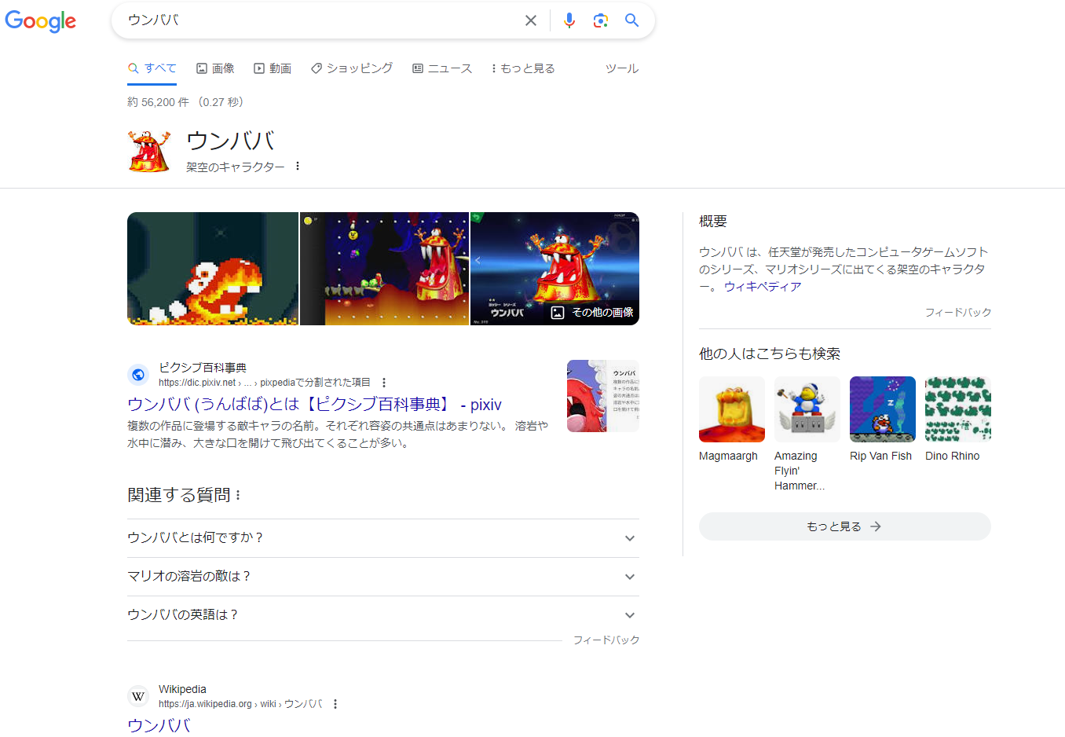Click the pixiv globe favicon icon
This screenshot has height=737, width=1065.
138,375
